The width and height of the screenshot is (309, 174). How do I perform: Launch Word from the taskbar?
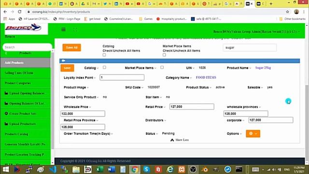[112, 170]
